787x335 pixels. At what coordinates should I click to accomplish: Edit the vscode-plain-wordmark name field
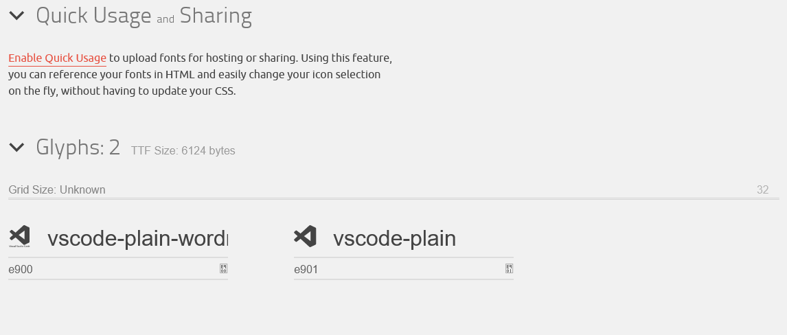click(137, 238)
